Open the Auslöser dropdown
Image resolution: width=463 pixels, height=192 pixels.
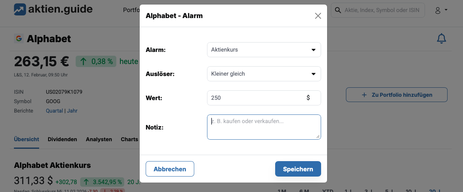[x=264, y=74]
